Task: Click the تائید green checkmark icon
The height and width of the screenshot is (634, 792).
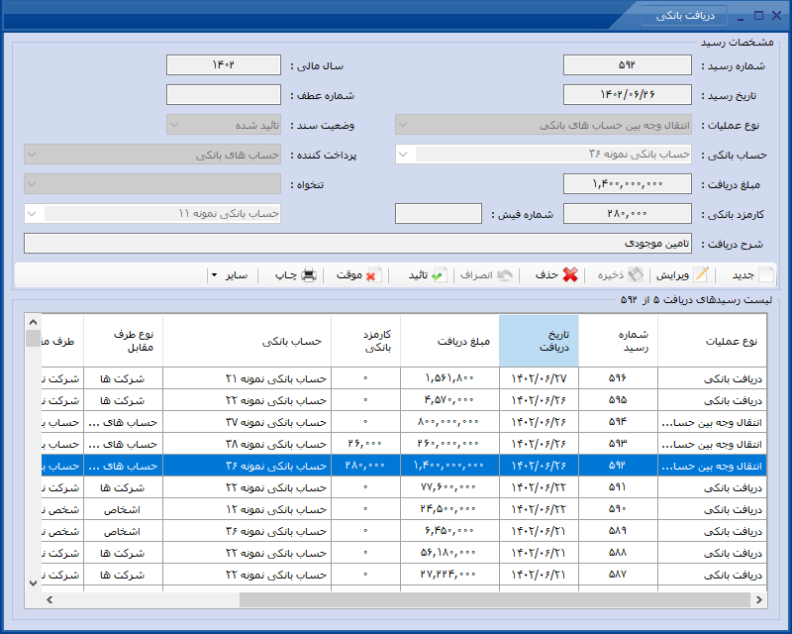Action: (x=439, y=275)
